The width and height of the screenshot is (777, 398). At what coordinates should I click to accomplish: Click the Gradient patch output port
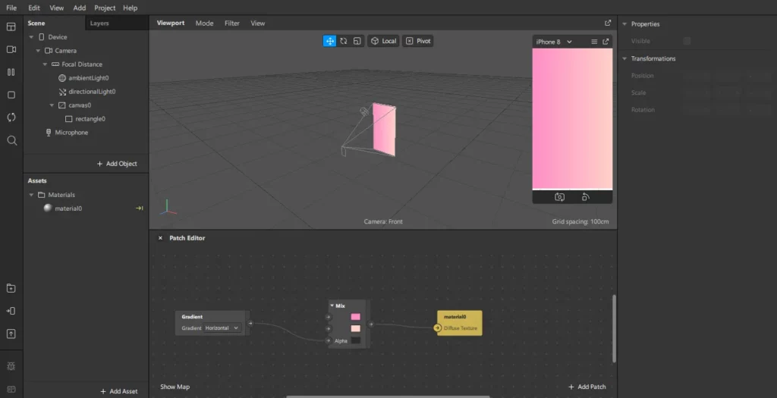click(x=250, y=323)
